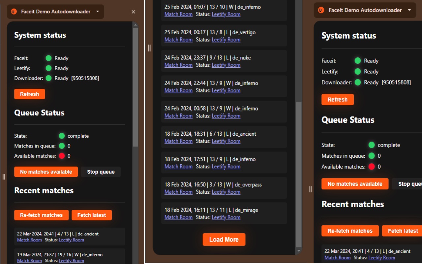The width and height of the screenshot is (422, 264).
Task: Click scroll-down arrow of middle panel scrollbar
Action: pos(299,251)
